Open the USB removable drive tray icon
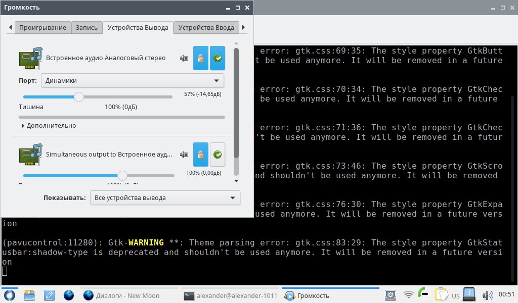The image size is (518, 303). 469,294
